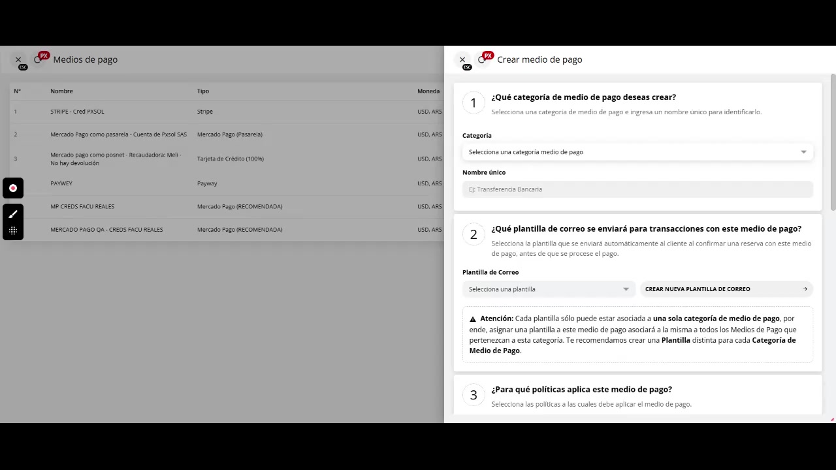Click the form's vertical scrollbar

coord(833,144)
